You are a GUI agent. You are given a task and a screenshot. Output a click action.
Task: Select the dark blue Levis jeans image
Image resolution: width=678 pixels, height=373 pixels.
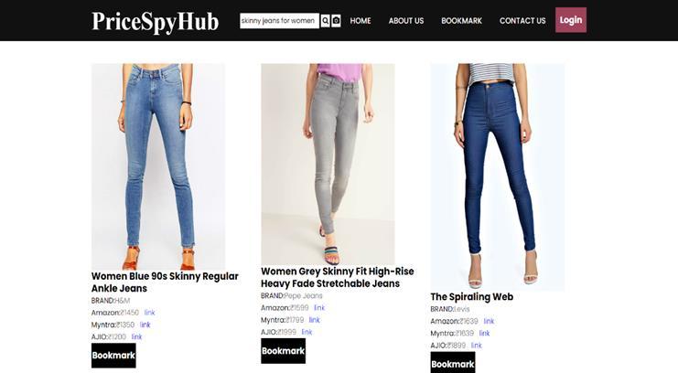[x=497, y=176]
